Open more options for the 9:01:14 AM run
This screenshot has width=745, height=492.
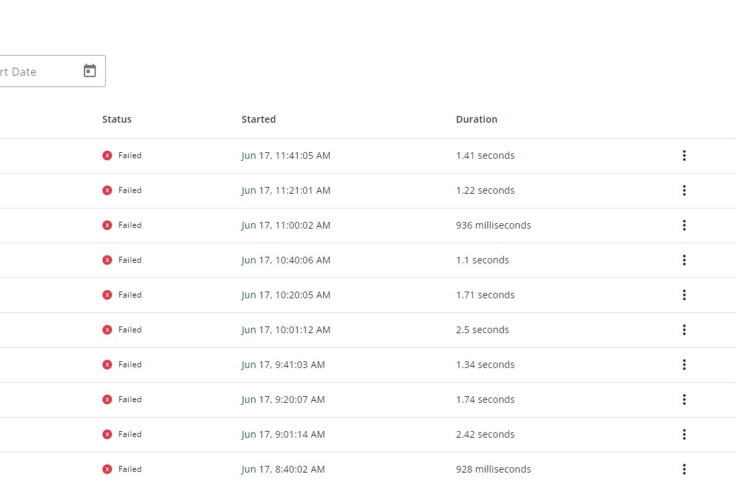(684, 434)
